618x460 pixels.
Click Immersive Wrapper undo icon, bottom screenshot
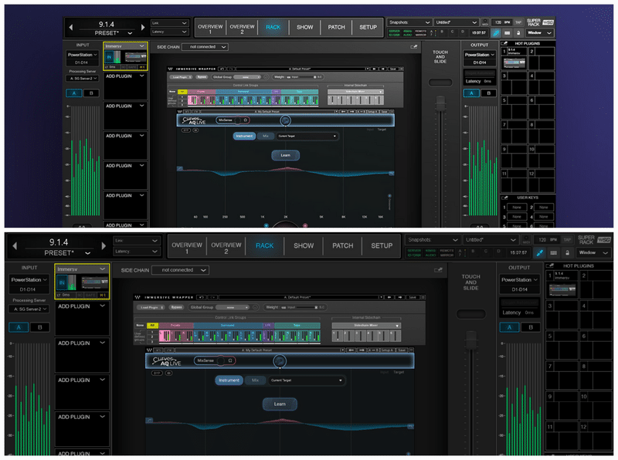tap(201, 297)
